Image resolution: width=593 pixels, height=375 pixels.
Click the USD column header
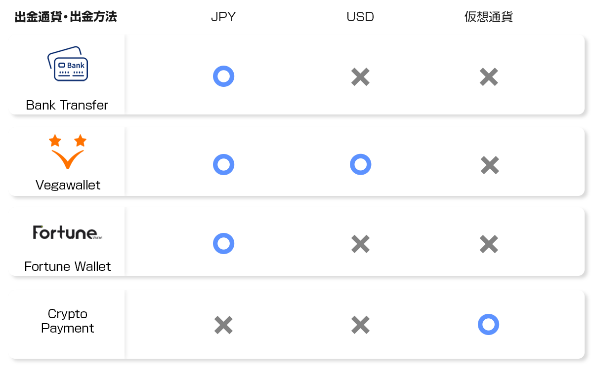coord(360,17)
